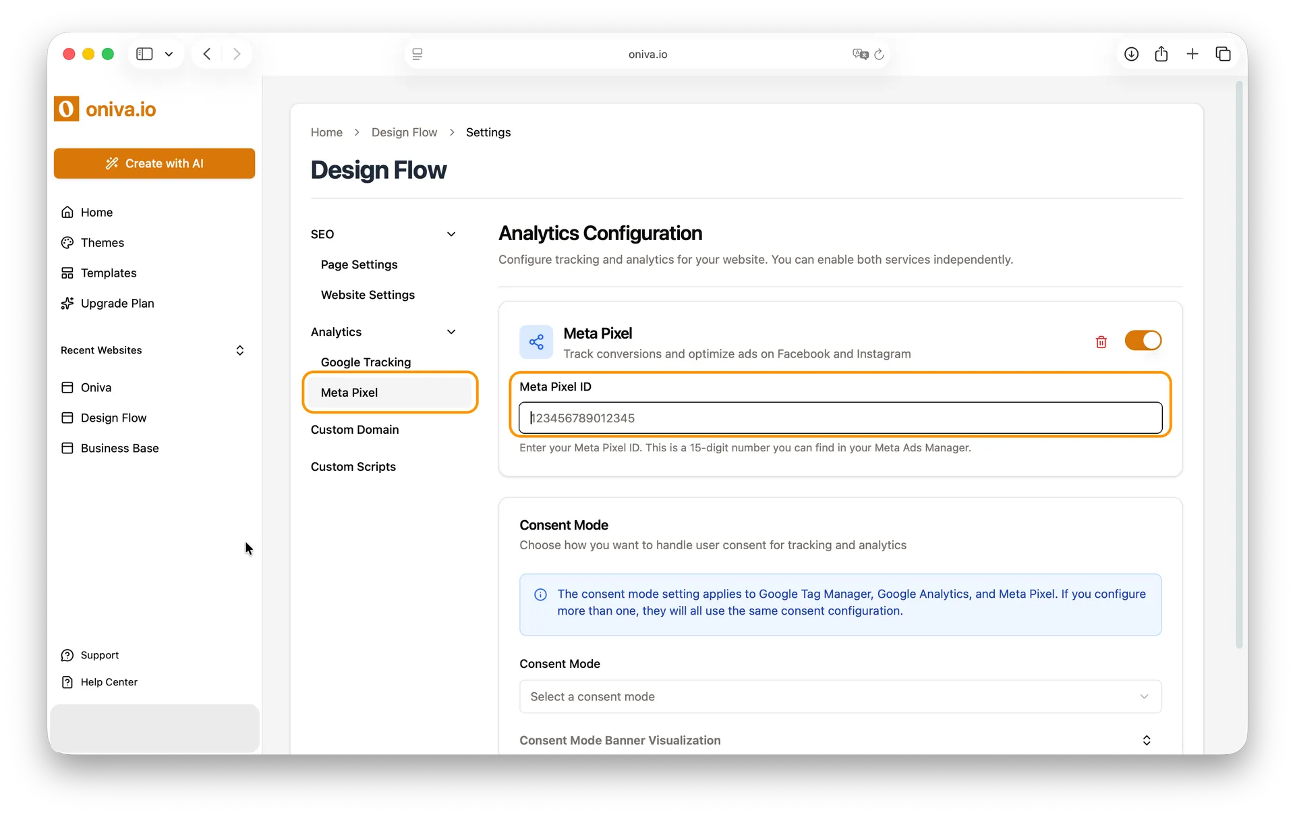Click inside the Meta Pixel ID field
The width and height of the screenshot is (1295, 817).
coord(839,418)
